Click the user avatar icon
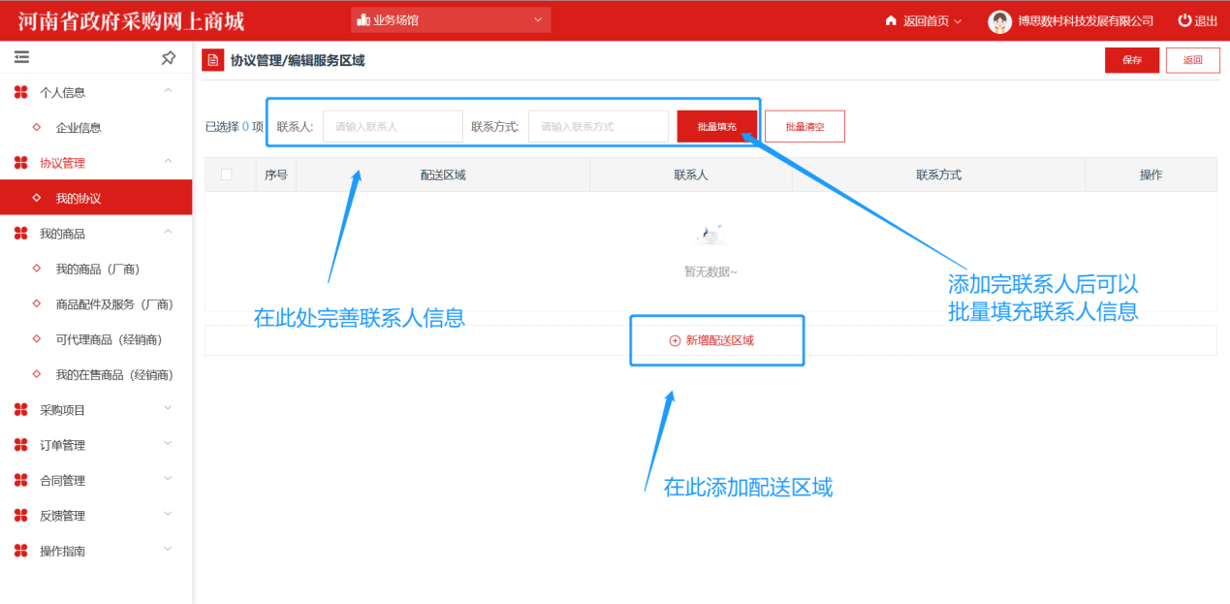 pos(999,20)
